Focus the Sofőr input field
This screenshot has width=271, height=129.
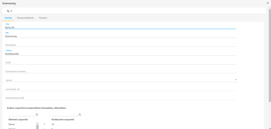(120, 62)
